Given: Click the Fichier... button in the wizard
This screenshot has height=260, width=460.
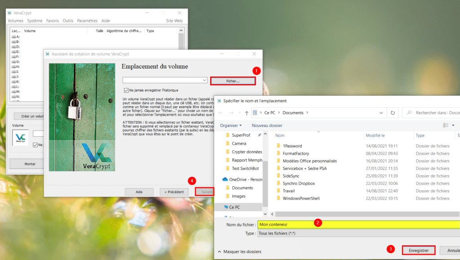Looking at the screenshot, I should coord(233,81).
